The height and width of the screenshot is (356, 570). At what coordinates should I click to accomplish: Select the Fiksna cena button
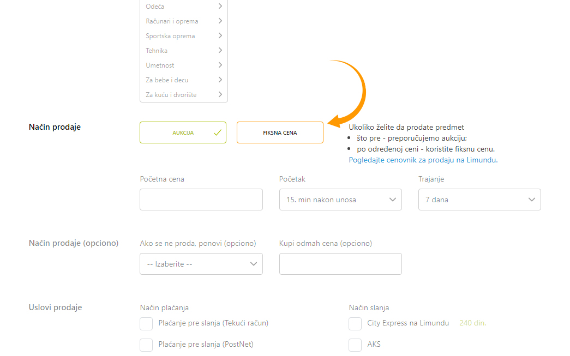pyautogui.click(x=280, y=132)
